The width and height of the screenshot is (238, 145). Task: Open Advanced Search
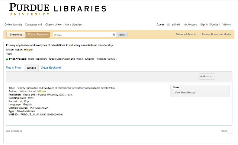pos(186,34)
